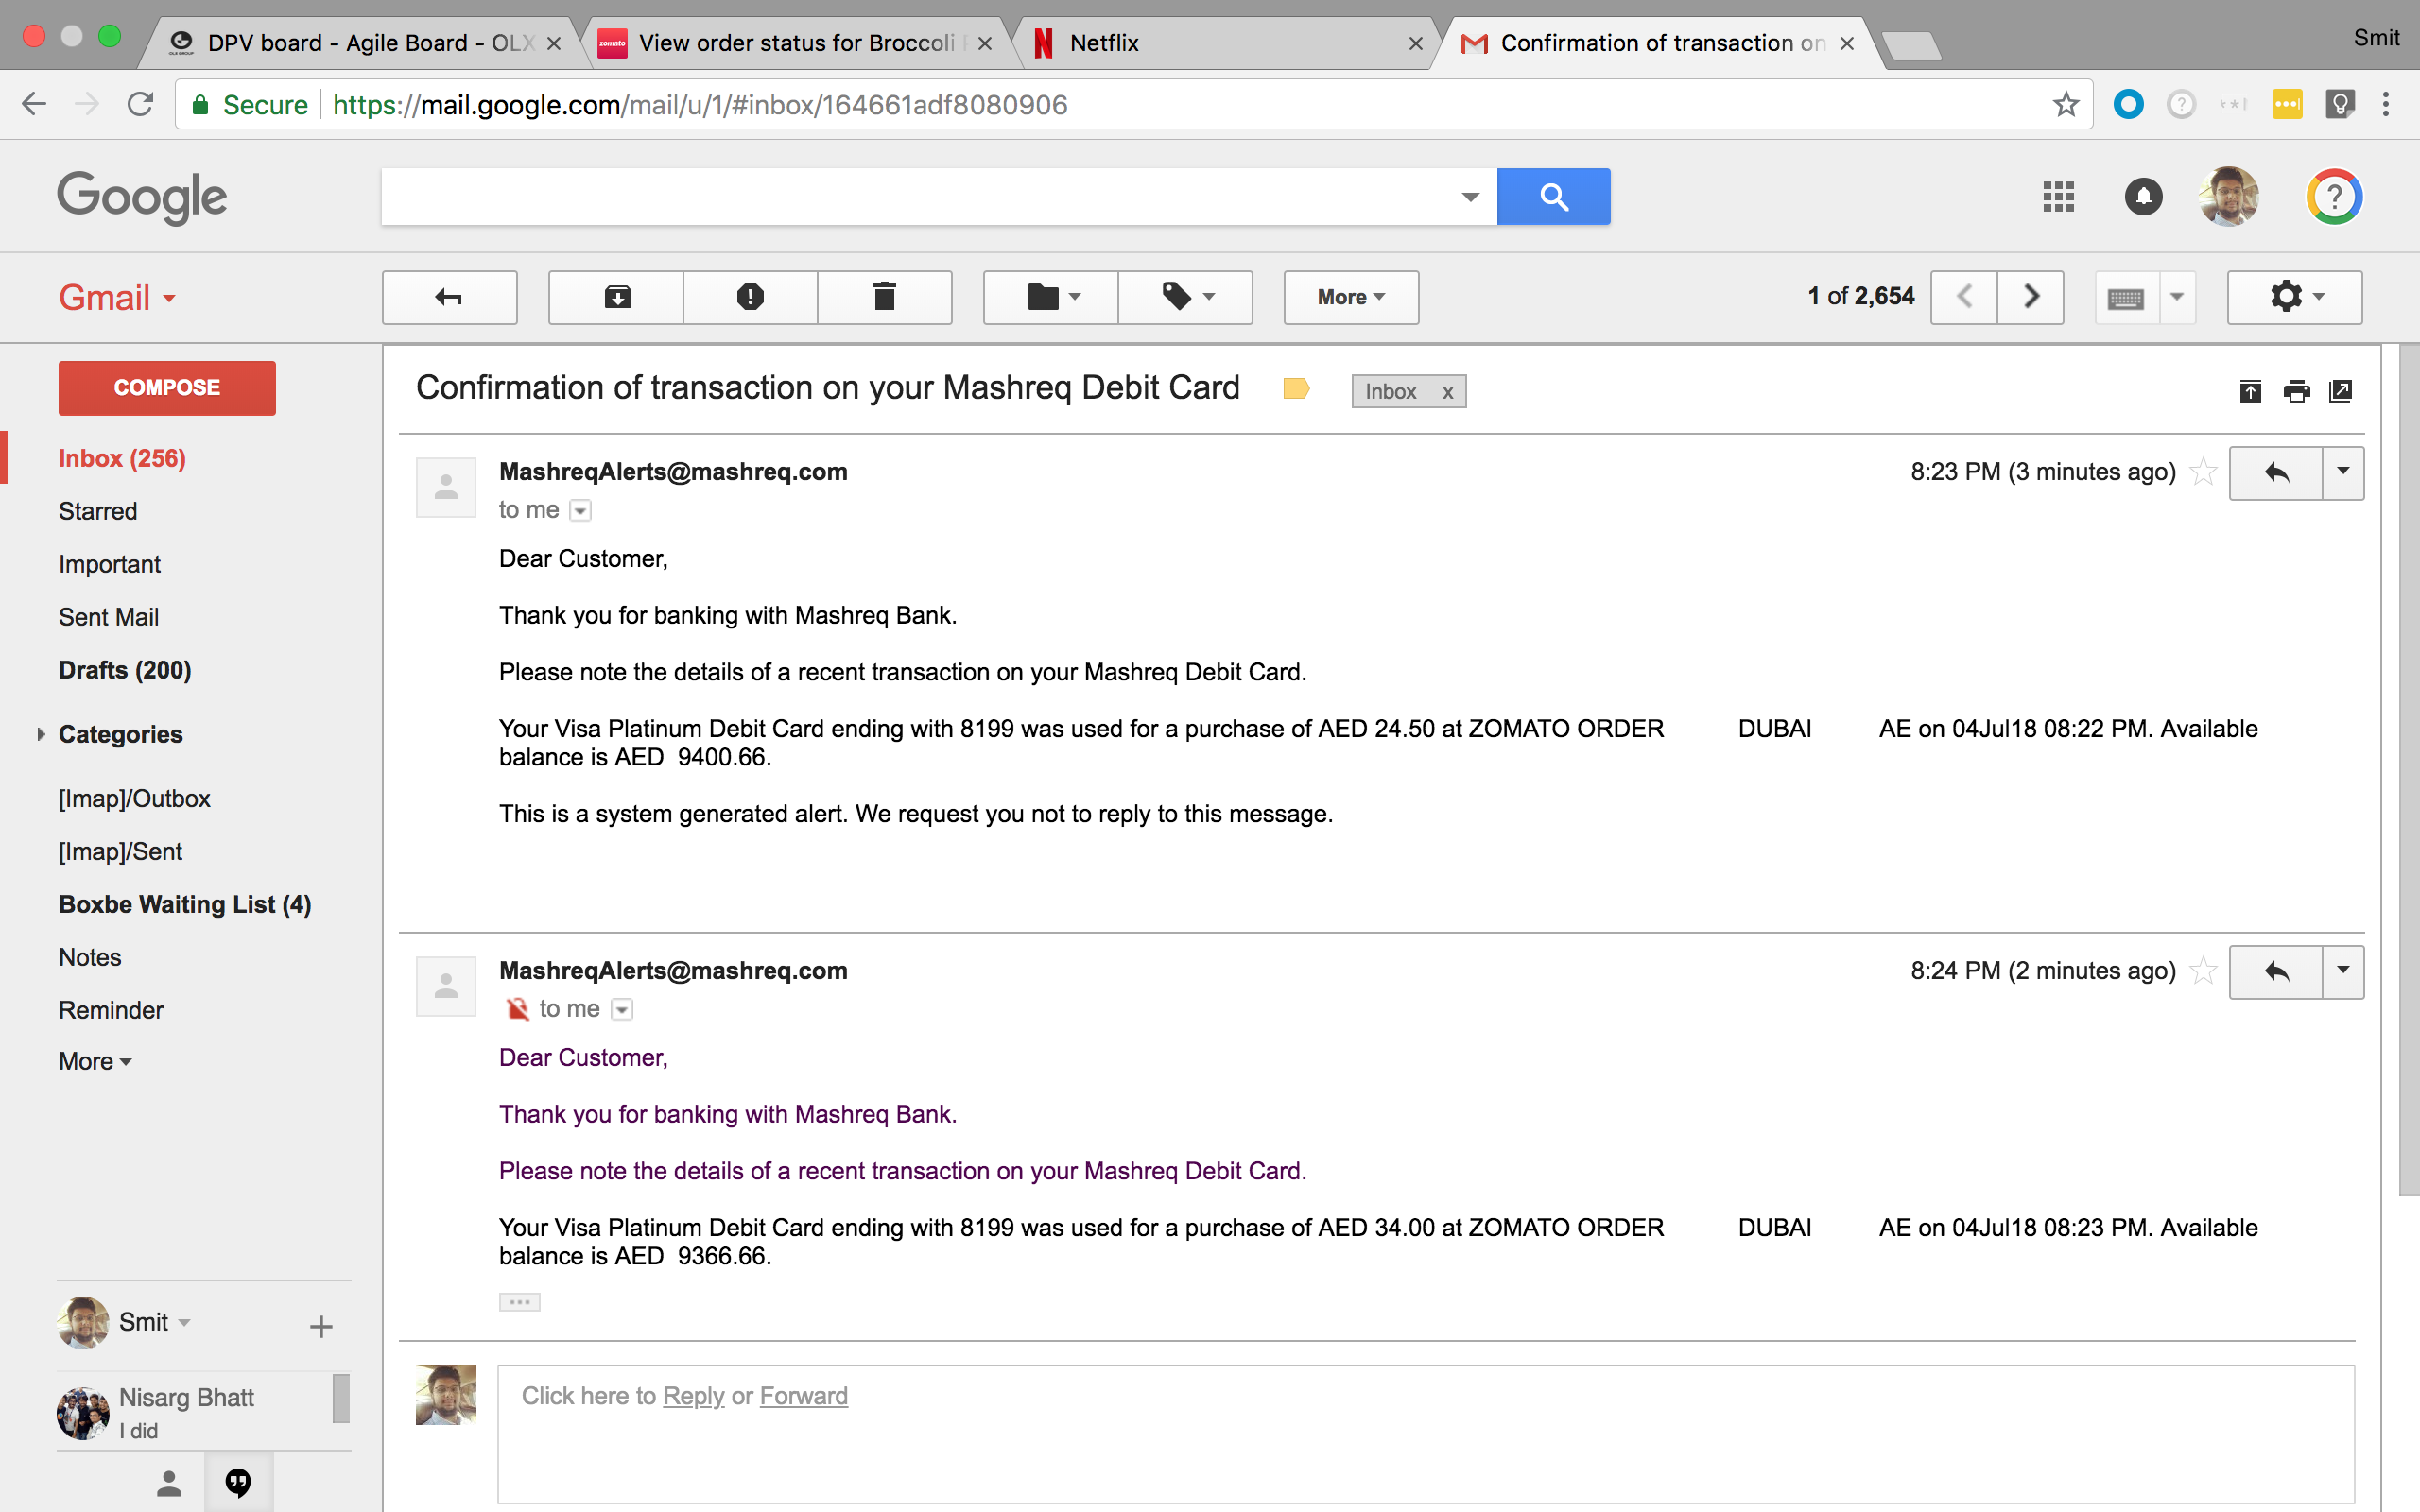Viewport: 2420px width, 1512px height.
Task: Switch to the Netflix tab
Action: coord(1226,43)
